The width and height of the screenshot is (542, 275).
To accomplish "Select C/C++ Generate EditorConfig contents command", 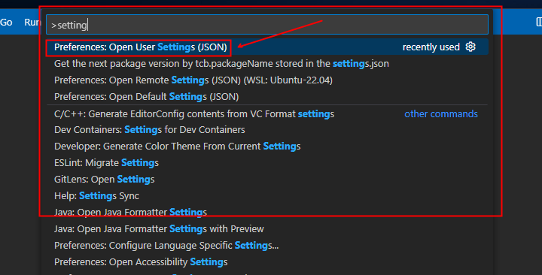I will pos(267,114).
